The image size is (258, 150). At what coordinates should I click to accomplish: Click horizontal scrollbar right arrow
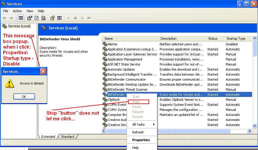249,131
